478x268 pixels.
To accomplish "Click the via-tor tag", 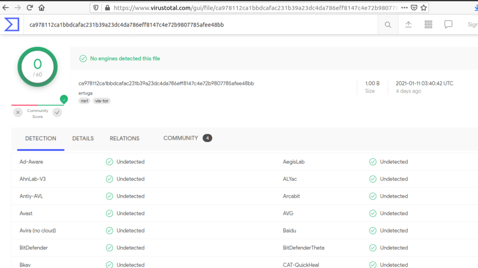I will (x=102, y=101).
